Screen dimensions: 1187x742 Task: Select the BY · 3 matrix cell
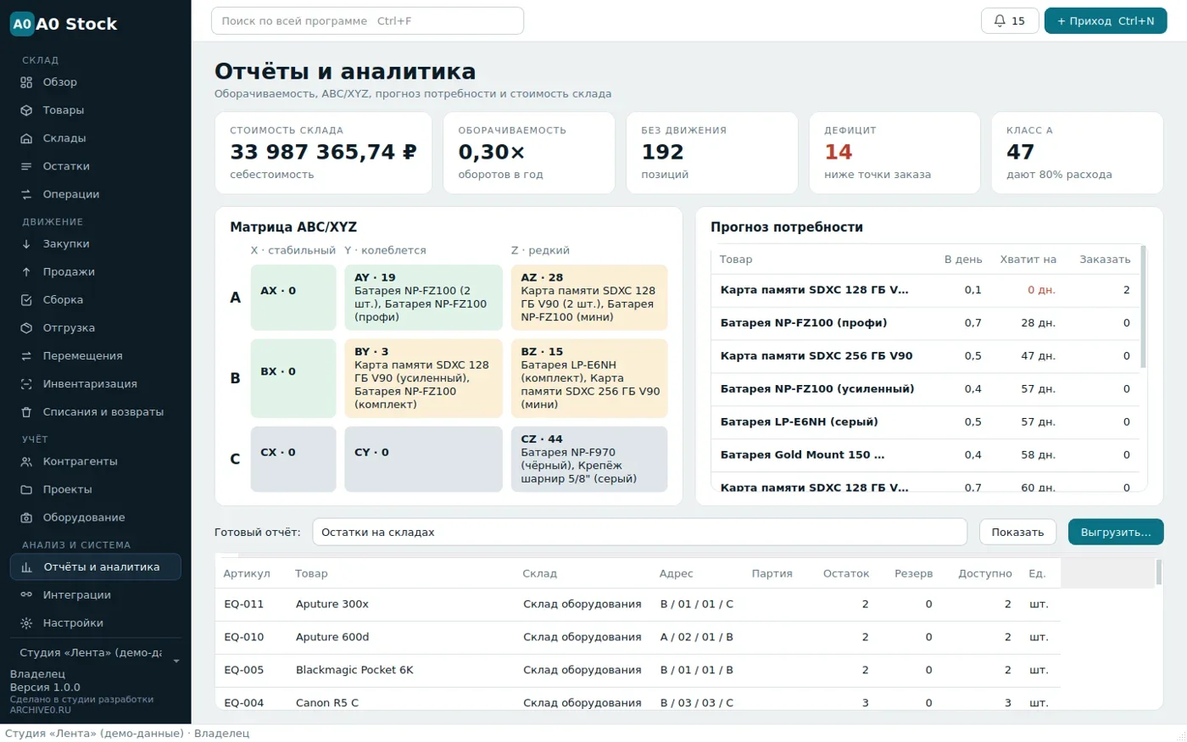(424, 378)
